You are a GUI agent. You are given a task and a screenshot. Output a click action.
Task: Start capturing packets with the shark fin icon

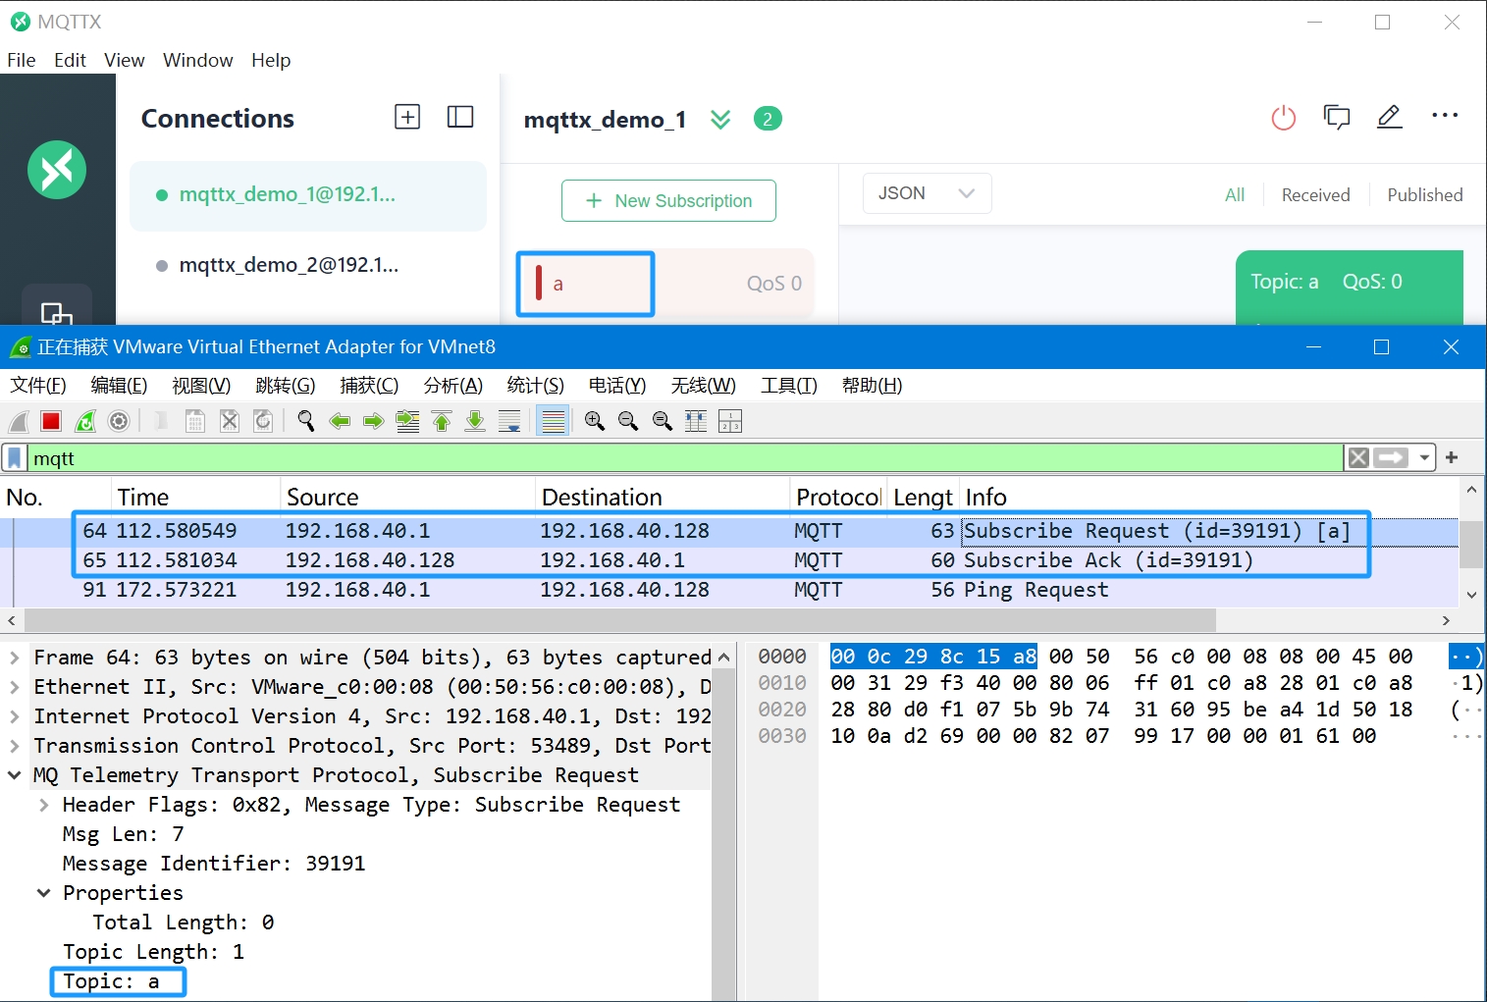tap(19, 421)
